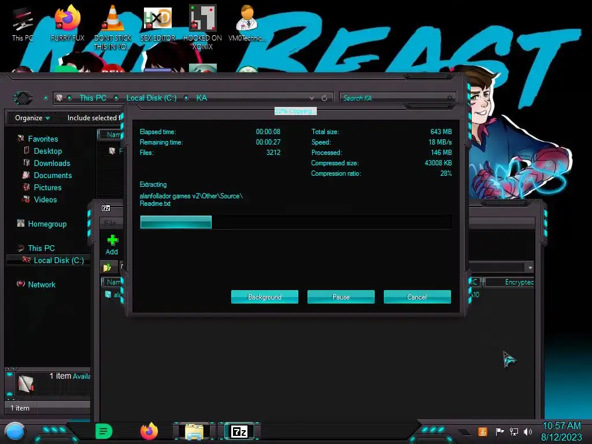Select Favorites in Explorer sidebar
This screenshot has width=592, height=444.
[x=43, y=139]
